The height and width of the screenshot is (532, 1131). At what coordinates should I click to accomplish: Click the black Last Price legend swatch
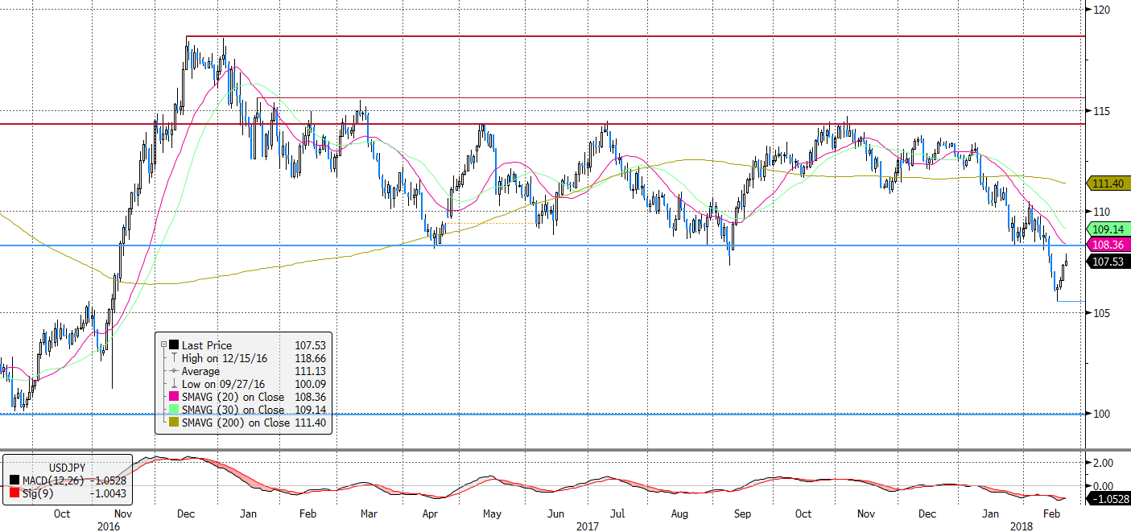(175, 345)
